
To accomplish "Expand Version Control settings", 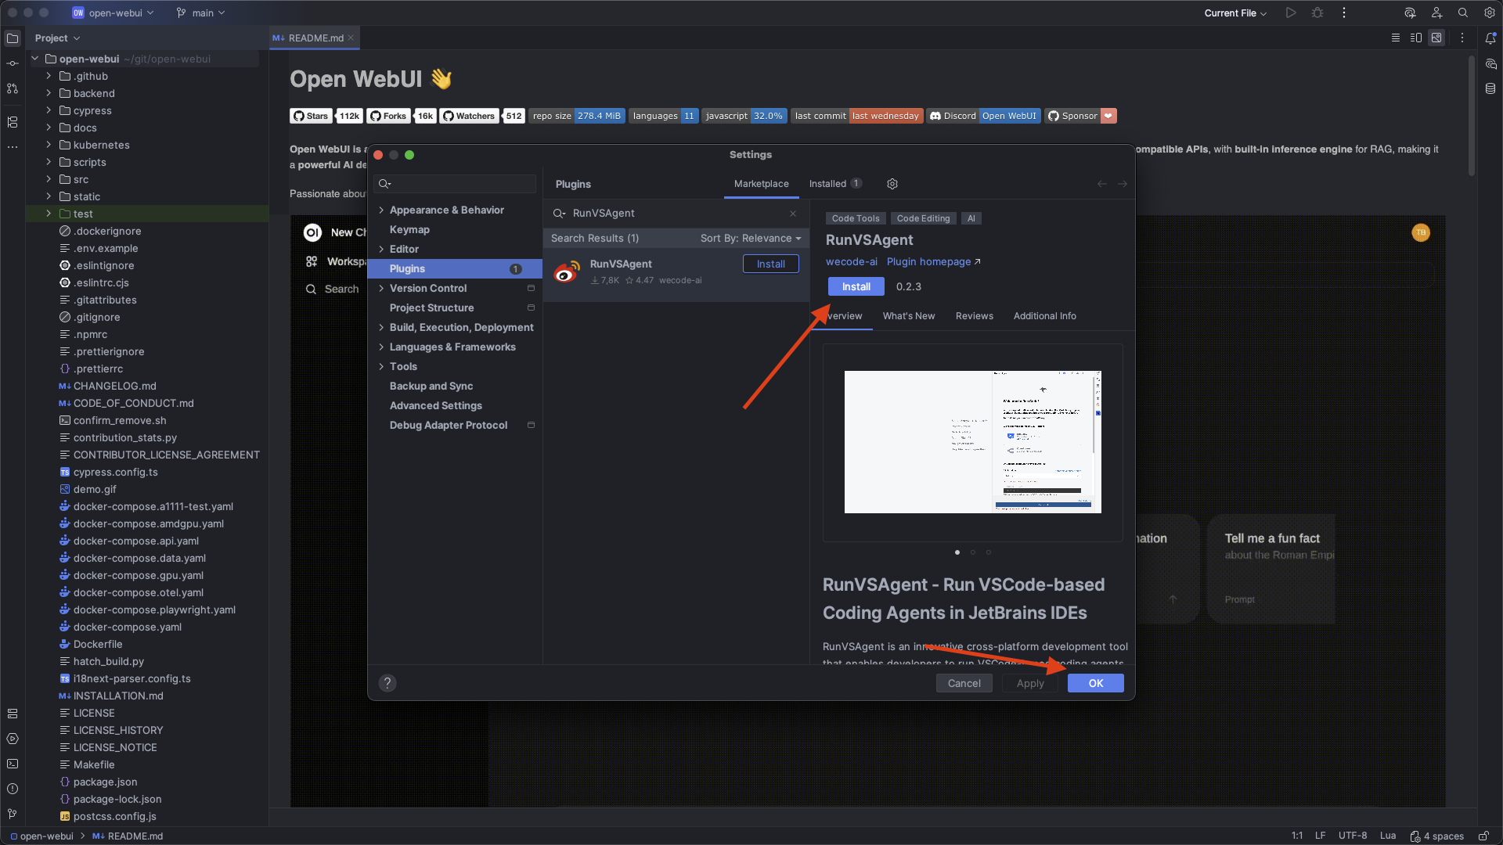I will click(381, 289).
